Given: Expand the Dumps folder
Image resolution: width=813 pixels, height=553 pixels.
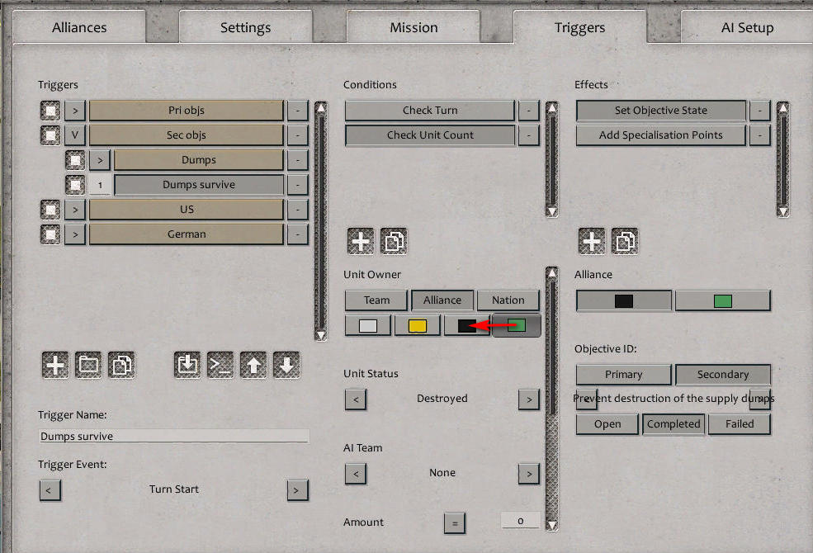Looking at the screenshot, I should click(x=100, y=160).
